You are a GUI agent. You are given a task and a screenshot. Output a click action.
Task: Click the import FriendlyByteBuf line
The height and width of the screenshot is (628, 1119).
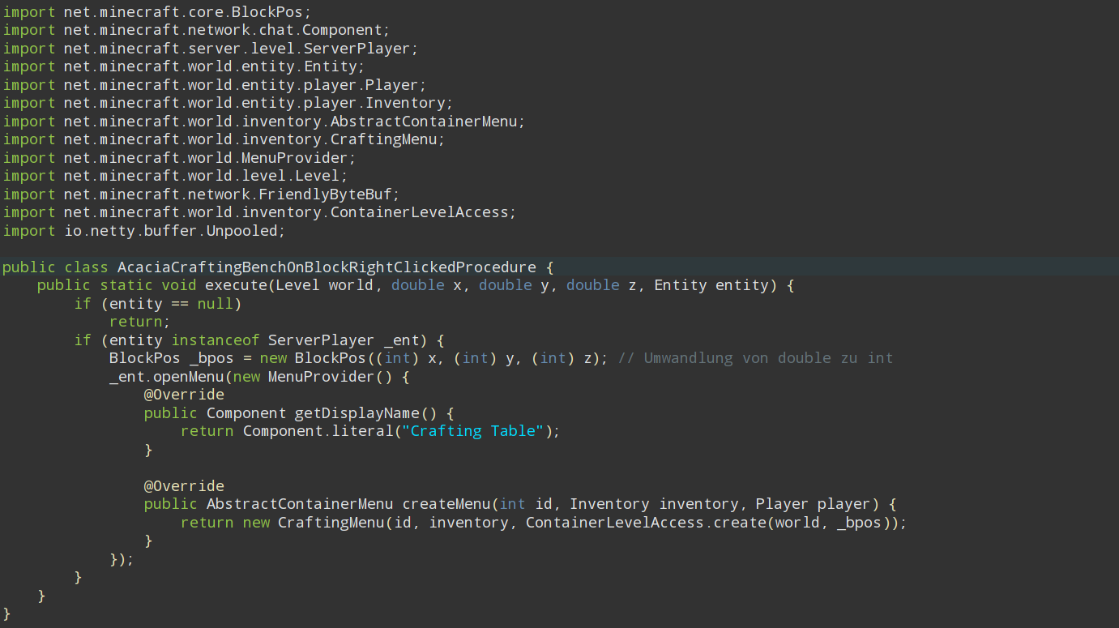click(x=202, y=194)
